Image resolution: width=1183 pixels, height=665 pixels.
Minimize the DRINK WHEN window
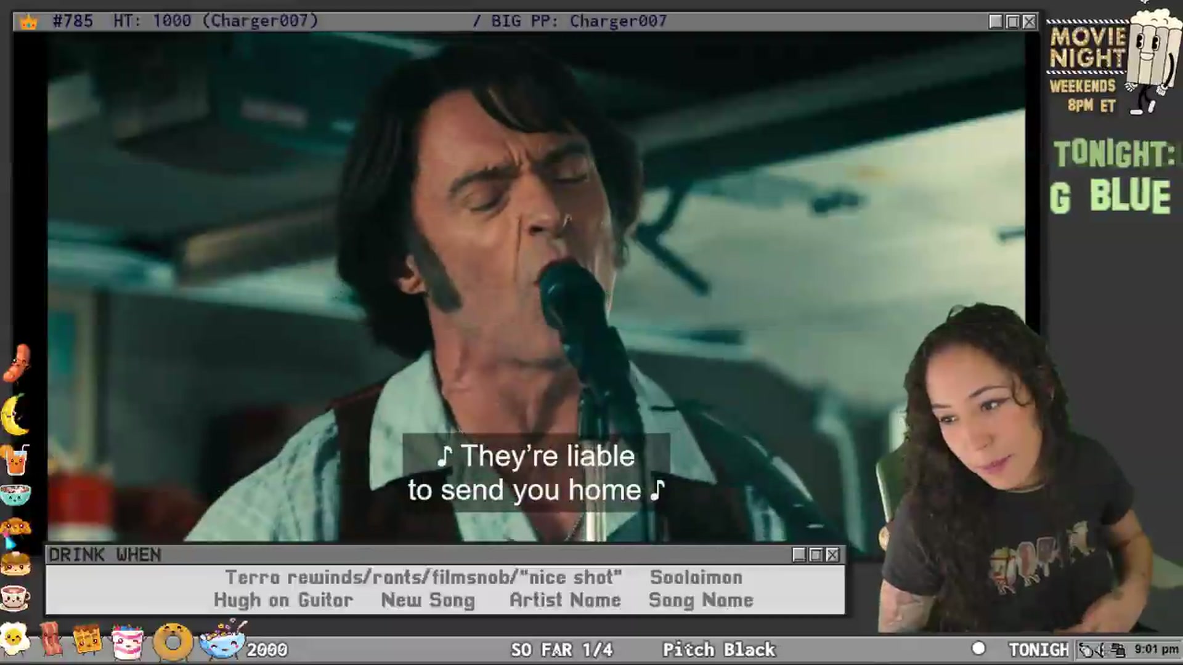pos(799,555)
